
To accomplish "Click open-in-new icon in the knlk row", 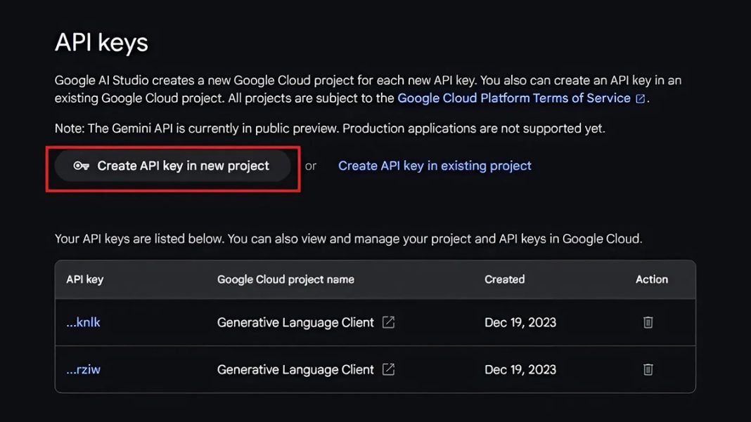I will tap(388, 322).
